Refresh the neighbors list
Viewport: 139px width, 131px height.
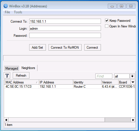(x=21, y=76)
